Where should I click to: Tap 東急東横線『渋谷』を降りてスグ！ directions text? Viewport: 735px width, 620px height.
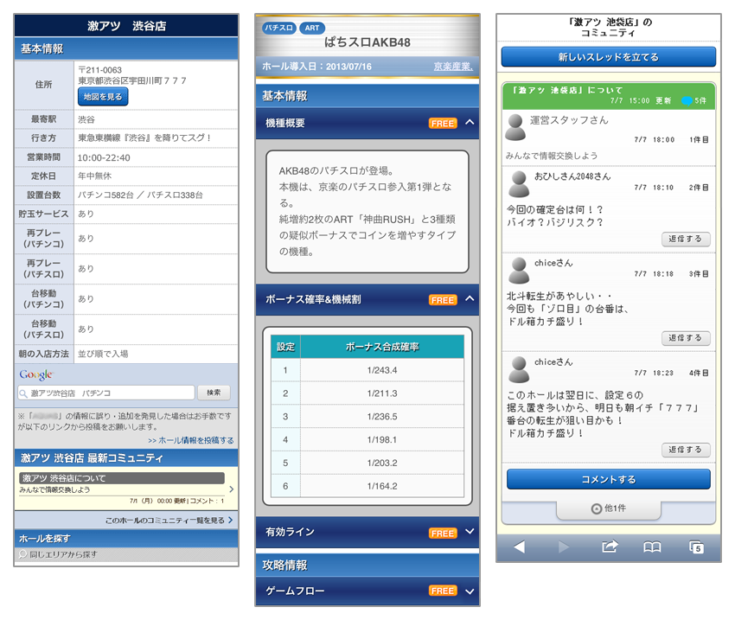pos(144,138)
